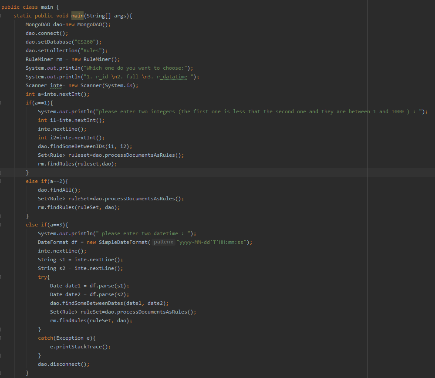The height and width of the screenshot is (378, 435).
Task: Click System.in inside the Scanner constructor
Action: [118, 85]
